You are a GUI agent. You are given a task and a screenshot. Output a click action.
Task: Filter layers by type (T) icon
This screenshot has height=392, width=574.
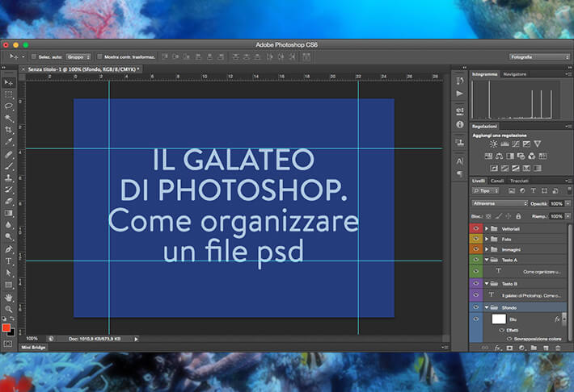point(534,190)
